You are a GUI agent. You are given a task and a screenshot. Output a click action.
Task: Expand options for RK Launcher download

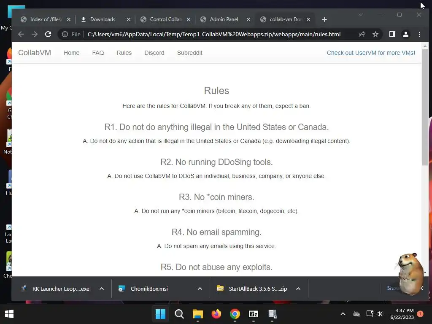101,289
